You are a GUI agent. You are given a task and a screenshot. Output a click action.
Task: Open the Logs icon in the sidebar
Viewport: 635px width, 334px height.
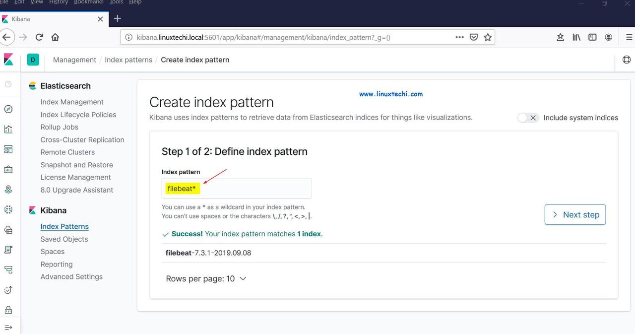click(x=8, y=250)
